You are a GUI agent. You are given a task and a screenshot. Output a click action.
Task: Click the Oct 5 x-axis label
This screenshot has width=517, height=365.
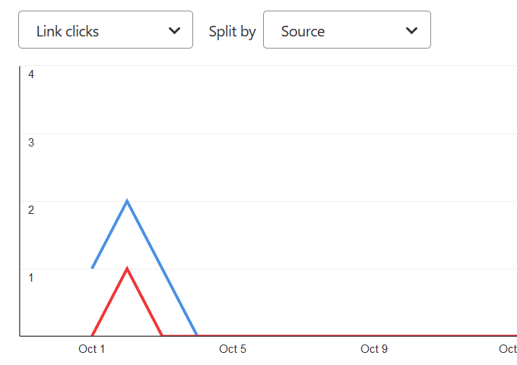click(233, 349)
